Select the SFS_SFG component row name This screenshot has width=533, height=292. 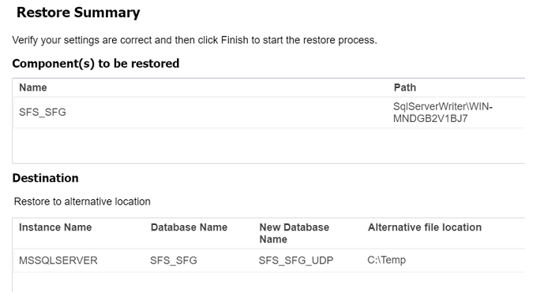click(42, 112)
